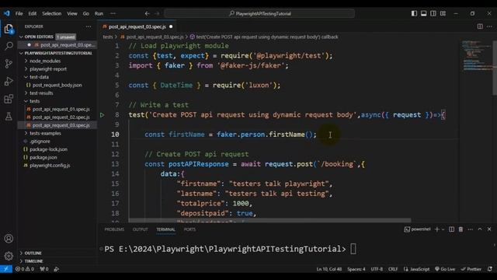Expand the playwright-report folder
Screen dimensions: 497x280
pos(48,69)
